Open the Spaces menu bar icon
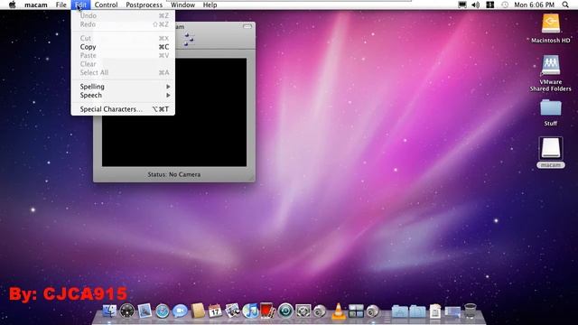 (x=489, y=5)
